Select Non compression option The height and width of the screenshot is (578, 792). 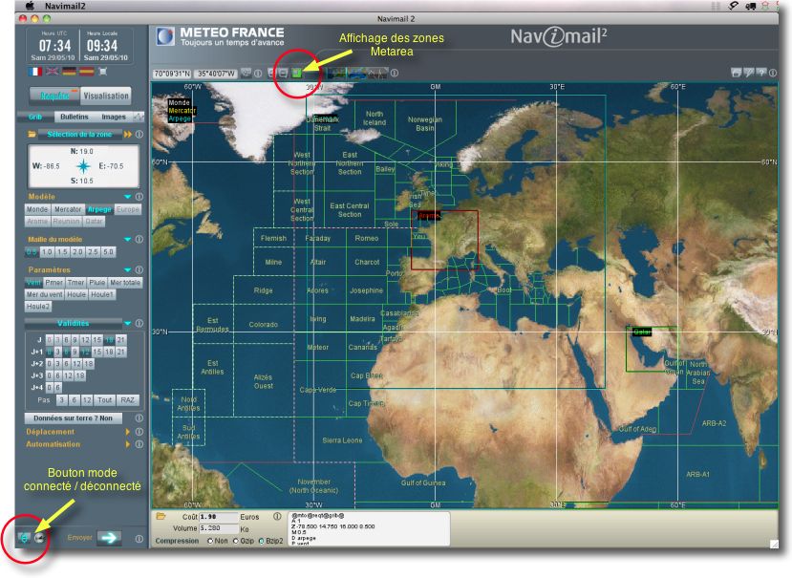point(210,541)
